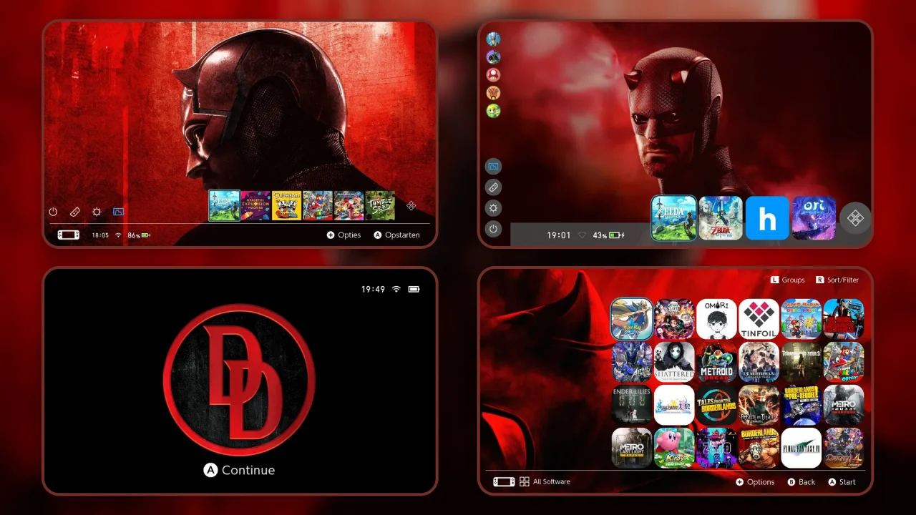This screenshot has height=515, width=916.
Task: Select the Pokémon Sword tile
Action: [x=632, y=319]
